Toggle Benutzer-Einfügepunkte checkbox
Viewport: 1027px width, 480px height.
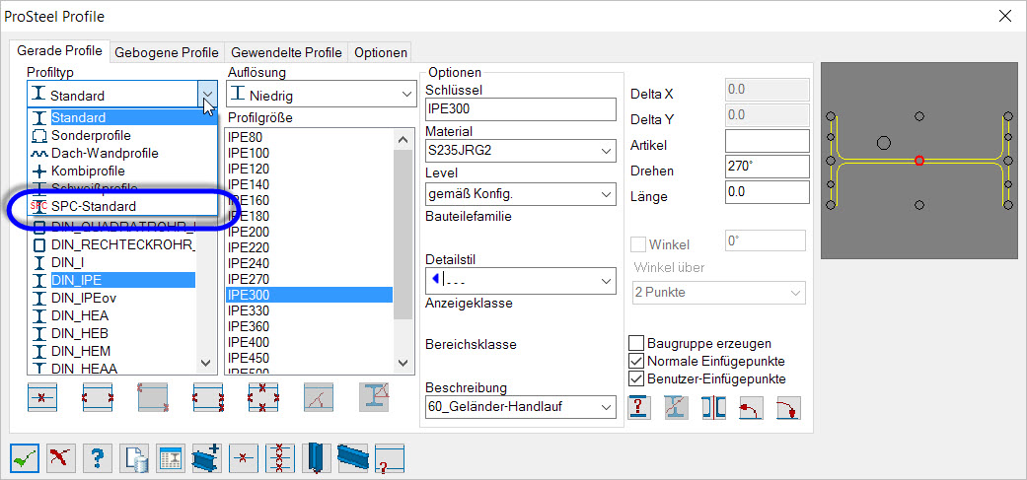point(635,378)
